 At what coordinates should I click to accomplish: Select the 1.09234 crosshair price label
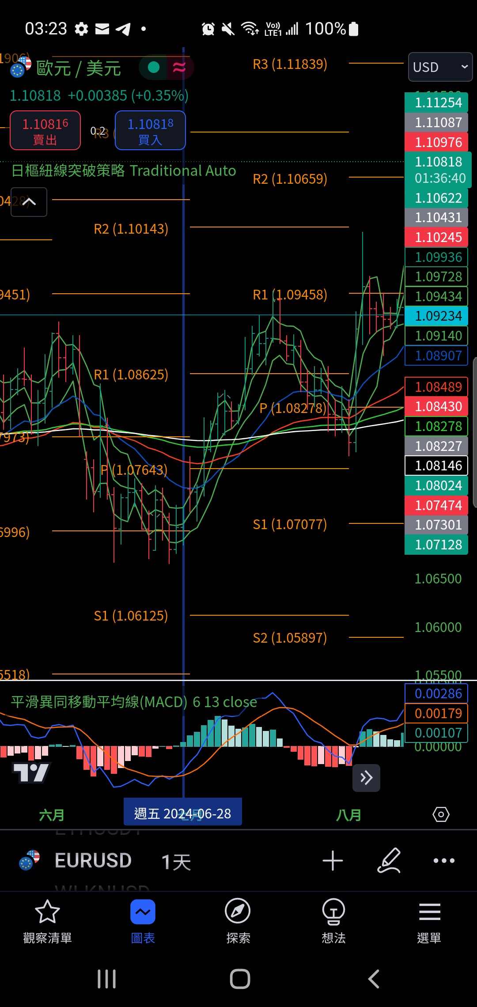436,316
